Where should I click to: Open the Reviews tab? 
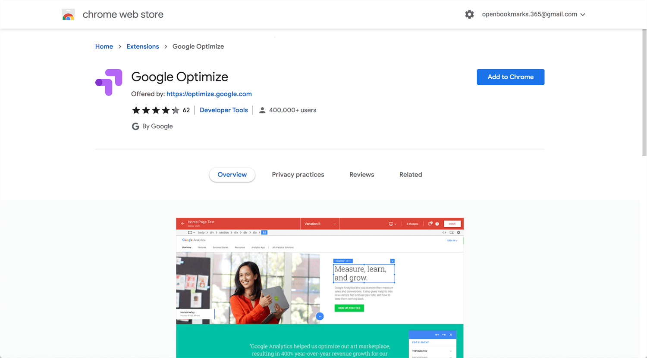(361, 175)
